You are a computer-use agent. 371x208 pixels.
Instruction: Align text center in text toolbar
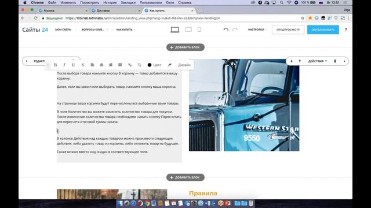(x=101, y=65)
